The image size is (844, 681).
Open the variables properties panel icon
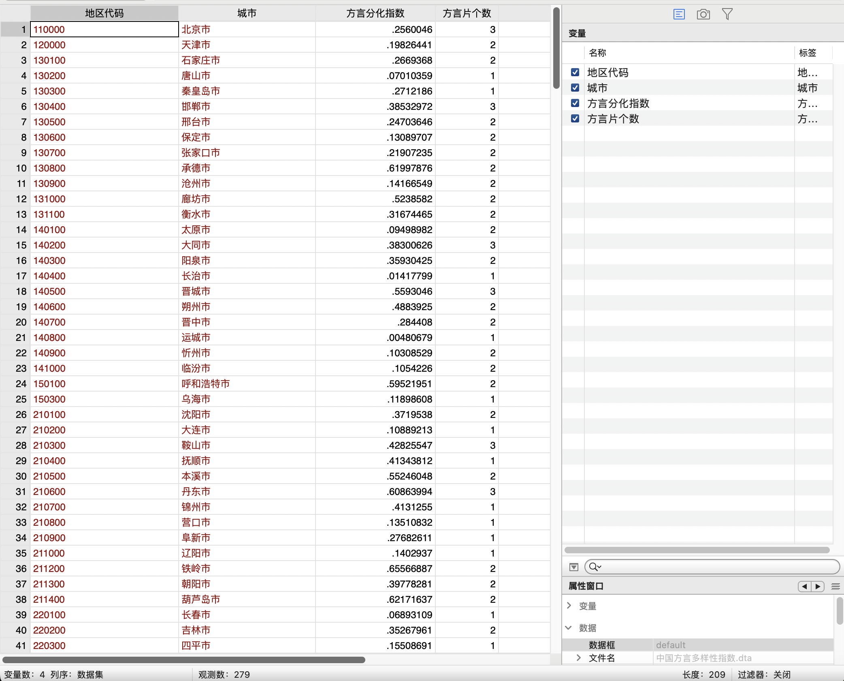pyautogui.click(x=679, y=14)
